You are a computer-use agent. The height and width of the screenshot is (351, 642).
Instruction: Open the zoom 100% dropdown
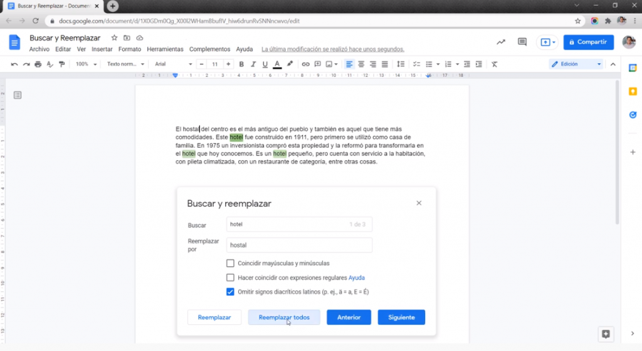click(x=86, y=64)
